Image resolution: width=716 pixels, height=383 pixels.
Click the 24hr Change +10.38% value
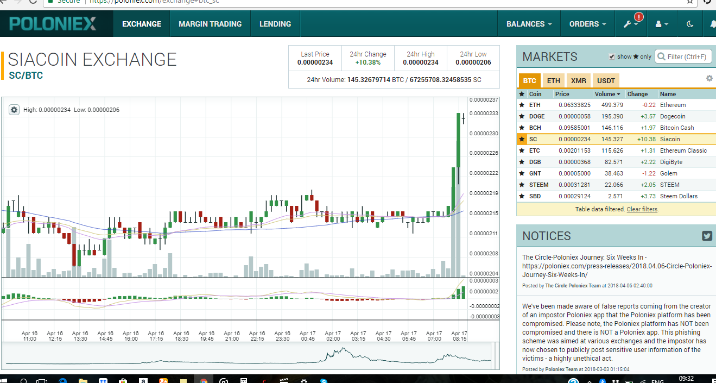368,62
